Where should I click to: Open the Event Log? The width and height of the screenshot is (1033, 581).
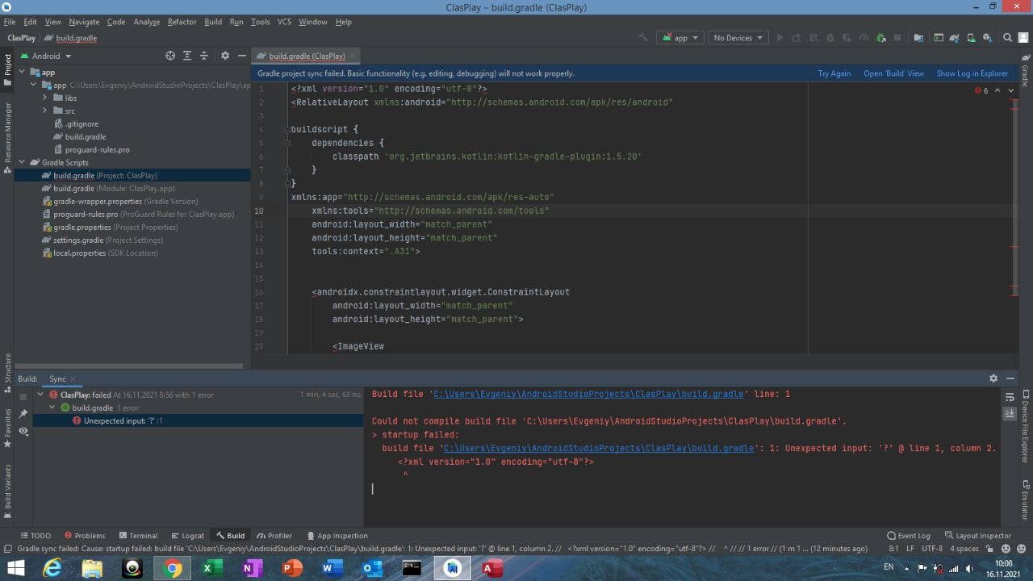click(909, 536)
